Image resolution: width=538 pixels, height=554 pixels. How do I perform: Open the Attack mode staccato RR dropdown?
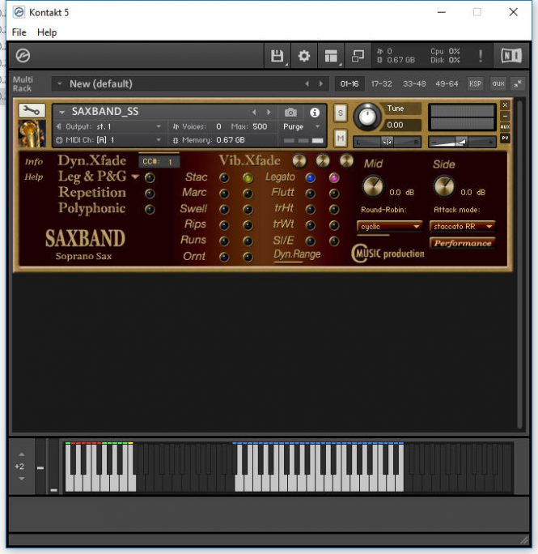click(x=463, y=226)
